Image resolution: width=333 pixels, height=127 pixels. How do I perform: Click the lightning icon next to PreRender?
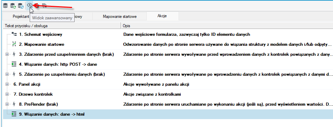click(x=14, y=104)
